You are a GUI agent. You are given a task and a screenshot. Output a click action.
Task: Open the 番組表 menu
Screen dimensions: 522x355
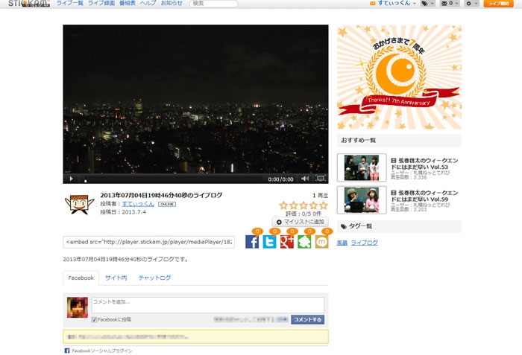click(x=128, y=3)
